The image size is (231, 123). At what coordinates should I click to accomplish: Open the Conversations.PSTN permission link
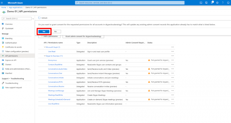(55, 82)
